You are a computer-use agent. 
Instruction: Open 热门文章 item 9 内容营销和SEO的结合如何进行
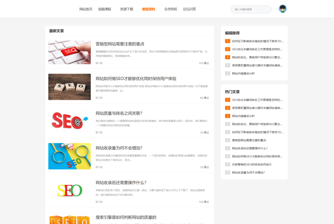(252, 164)
